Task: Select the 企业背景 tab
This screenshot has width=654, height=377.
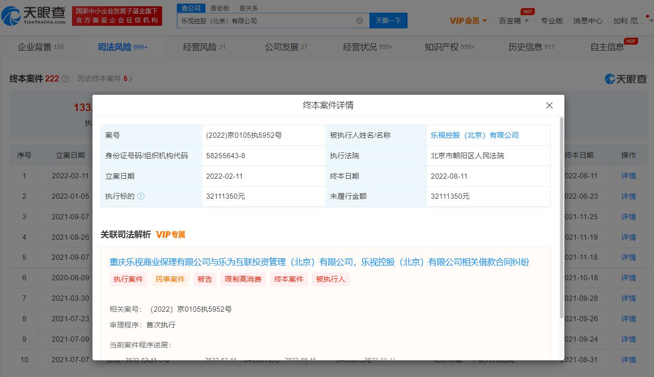Action: coord(41,47)
